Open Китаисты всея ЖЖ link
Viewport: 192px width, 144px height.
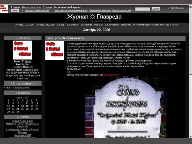pos(22,121)
